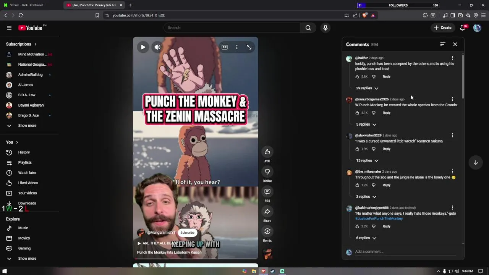Like @nunurbizgames2326's comment with 4.1K likes
Viewport: 489px width, 275px height.
357,113
